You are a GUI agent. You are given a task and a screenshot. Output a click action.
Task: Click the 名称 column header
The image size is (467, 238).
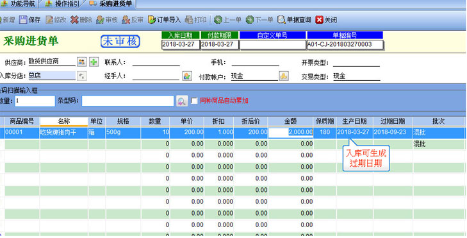click(x=63, y=121)
